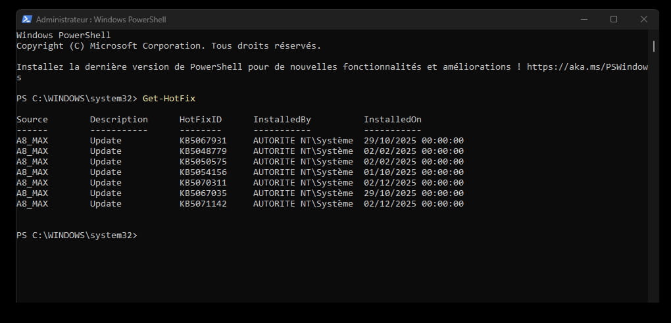671x323 pixels.
Task: Close the Administrateur PowerShell window
Action: 643,20
